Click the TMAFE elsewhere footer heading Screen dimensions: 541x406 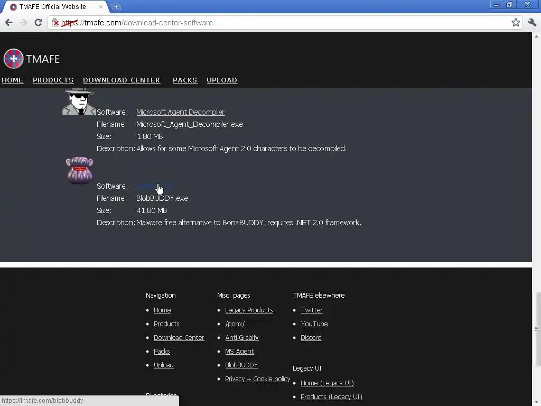click(x=319, y=296)
